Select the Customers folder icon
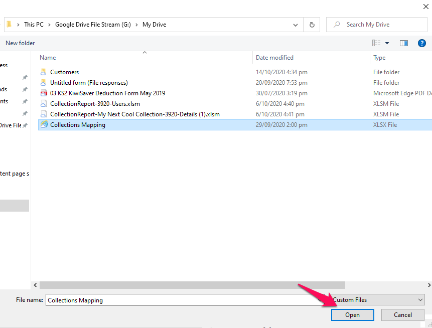Screen dimensions: 432x328 [x=44, y=72]
